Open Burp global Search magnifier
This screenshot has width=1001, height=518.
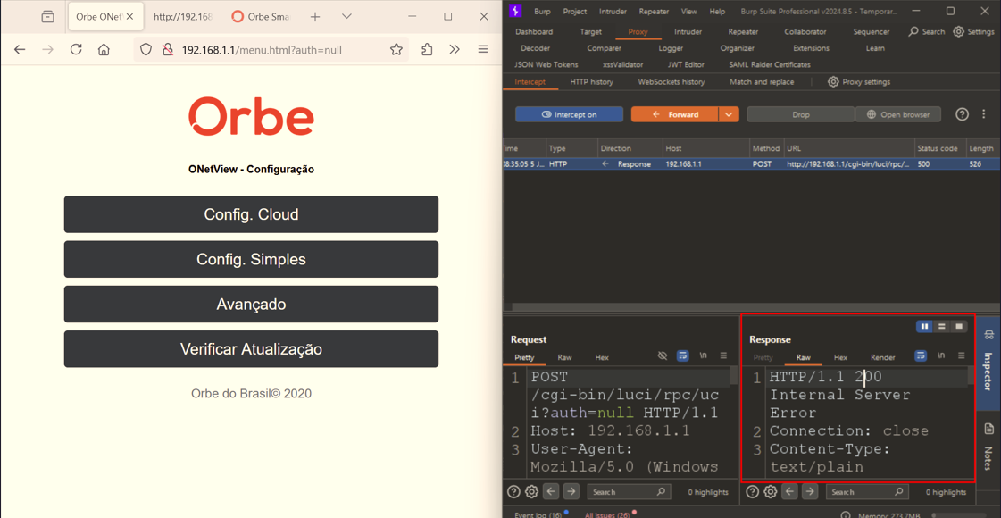(926, 31)
